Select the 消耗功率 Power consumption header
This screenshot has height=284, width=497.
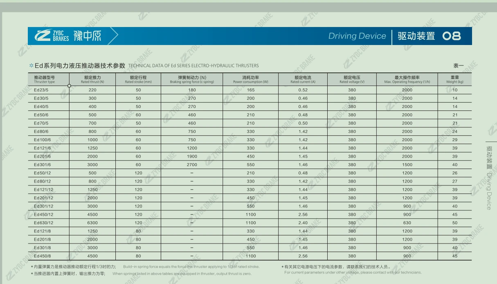click(251, 79)
